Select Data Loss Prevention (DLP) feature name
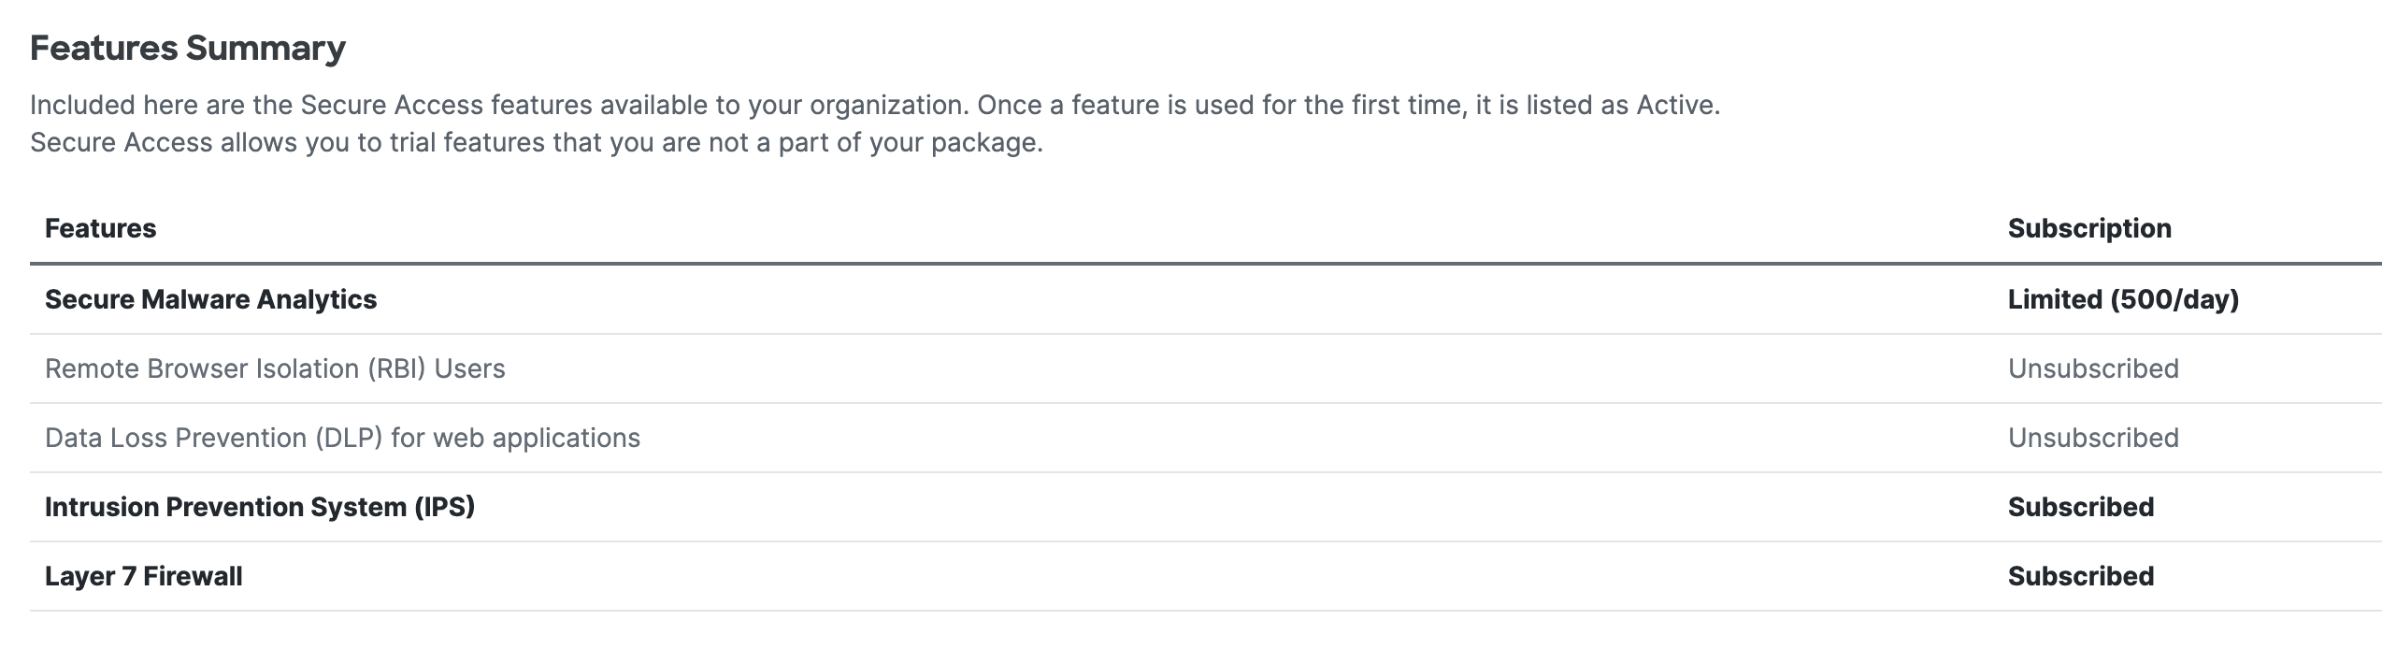Screen dimensions: 2382x649 (x=342, y=439)
